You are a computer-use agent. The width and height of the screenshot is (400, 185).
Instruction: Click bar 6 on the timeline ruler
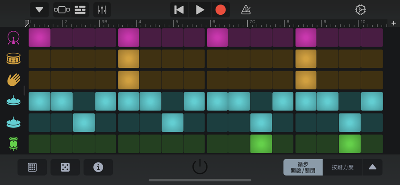214,22
